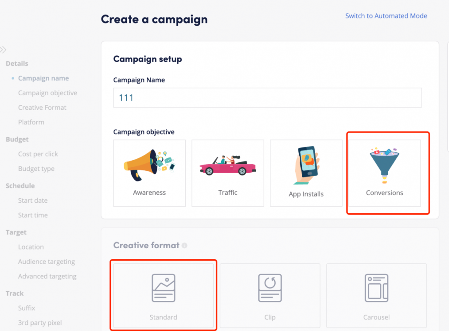Go to Budget type in sidebar
Screen dimensions: 449x331
pos(36,169)
